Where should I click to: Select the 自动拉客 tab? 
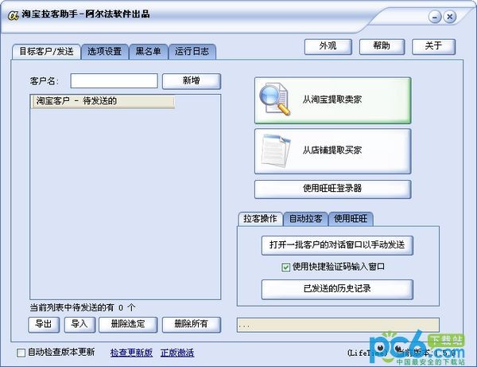click(x=305, y=219)
